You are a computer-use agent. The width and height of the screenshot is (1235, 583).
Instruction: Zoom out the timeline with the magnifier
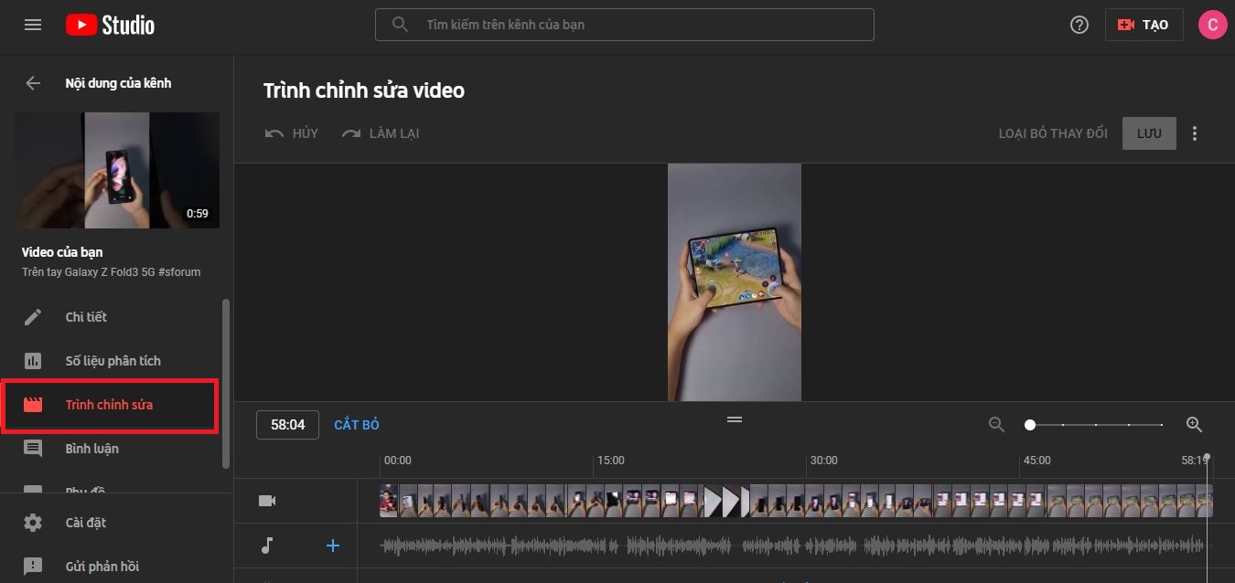point(996,425)
